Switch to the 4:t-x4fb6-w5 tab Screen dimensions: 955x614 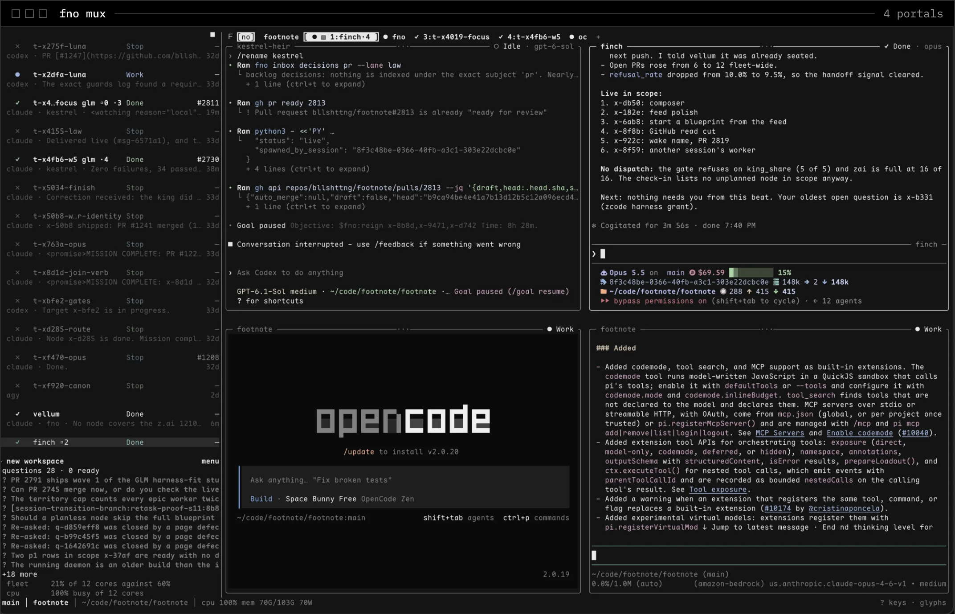click(x=529, y=37)
